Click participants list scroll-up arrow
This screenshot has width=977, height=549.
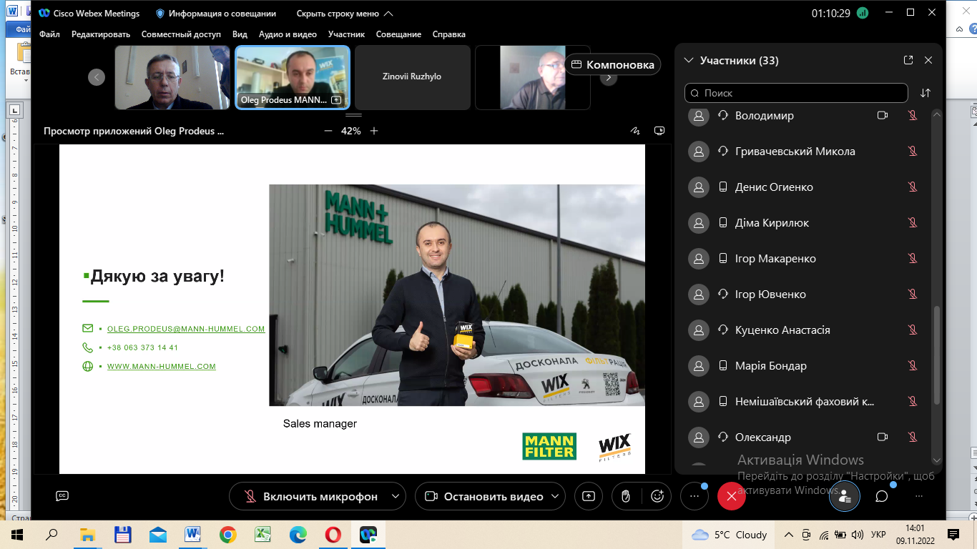point(937,114)
